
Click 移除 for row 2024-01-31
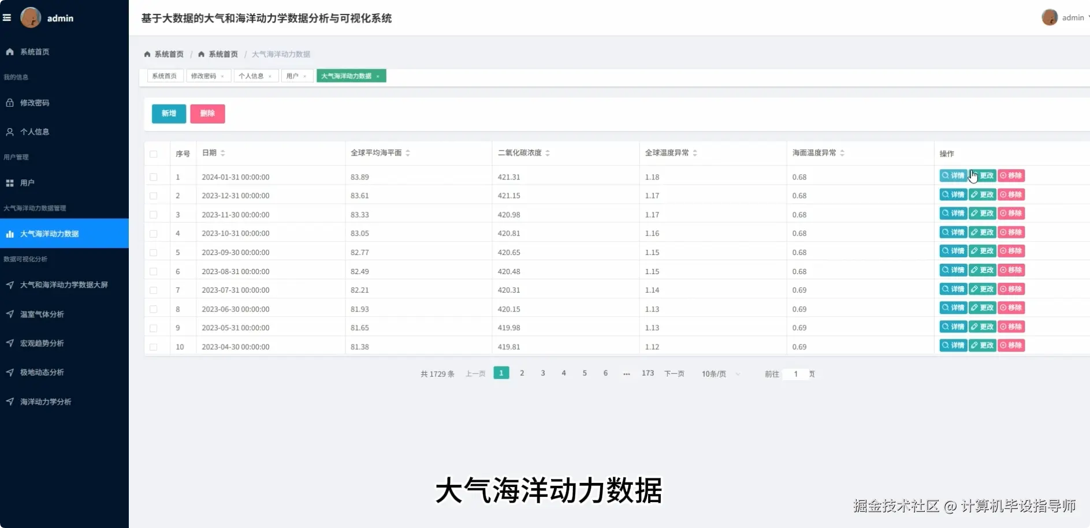click(x=1011, y=175)
